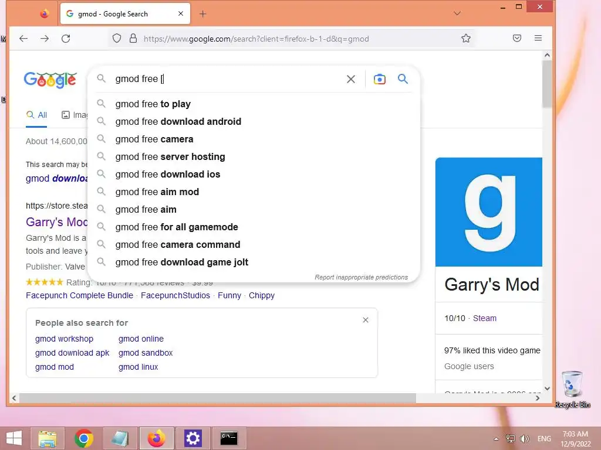Choose gmod free for all gamemode
Screen dimensions: 601x450
(x=254, y=227)
